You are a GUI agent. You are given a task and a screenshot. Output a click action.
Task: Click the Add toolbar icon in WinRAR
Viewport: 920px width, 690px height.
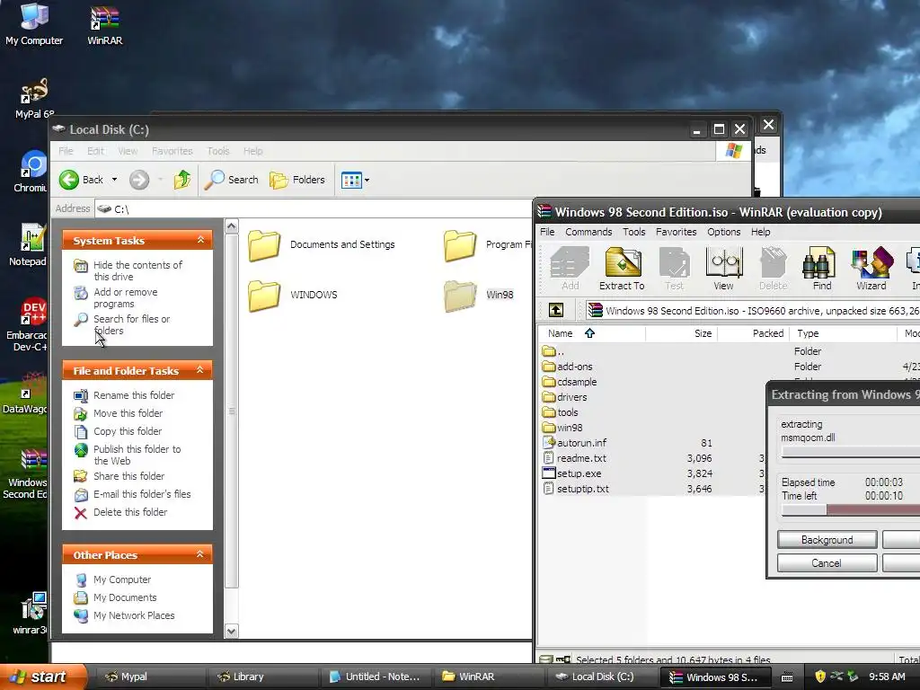(x=570, y=269)
